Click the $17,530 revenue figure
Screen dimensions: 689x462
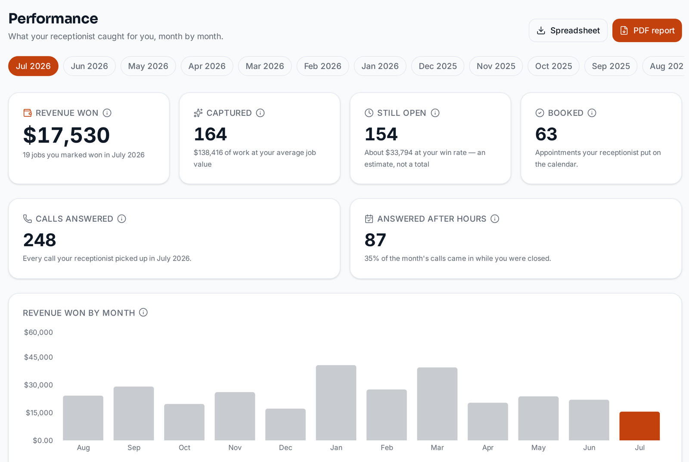tap(67, 135)
